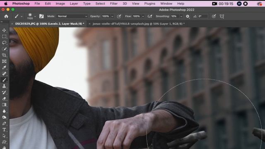
Task: Select the Clone Stamp tool
Action: tap(4, 86)
